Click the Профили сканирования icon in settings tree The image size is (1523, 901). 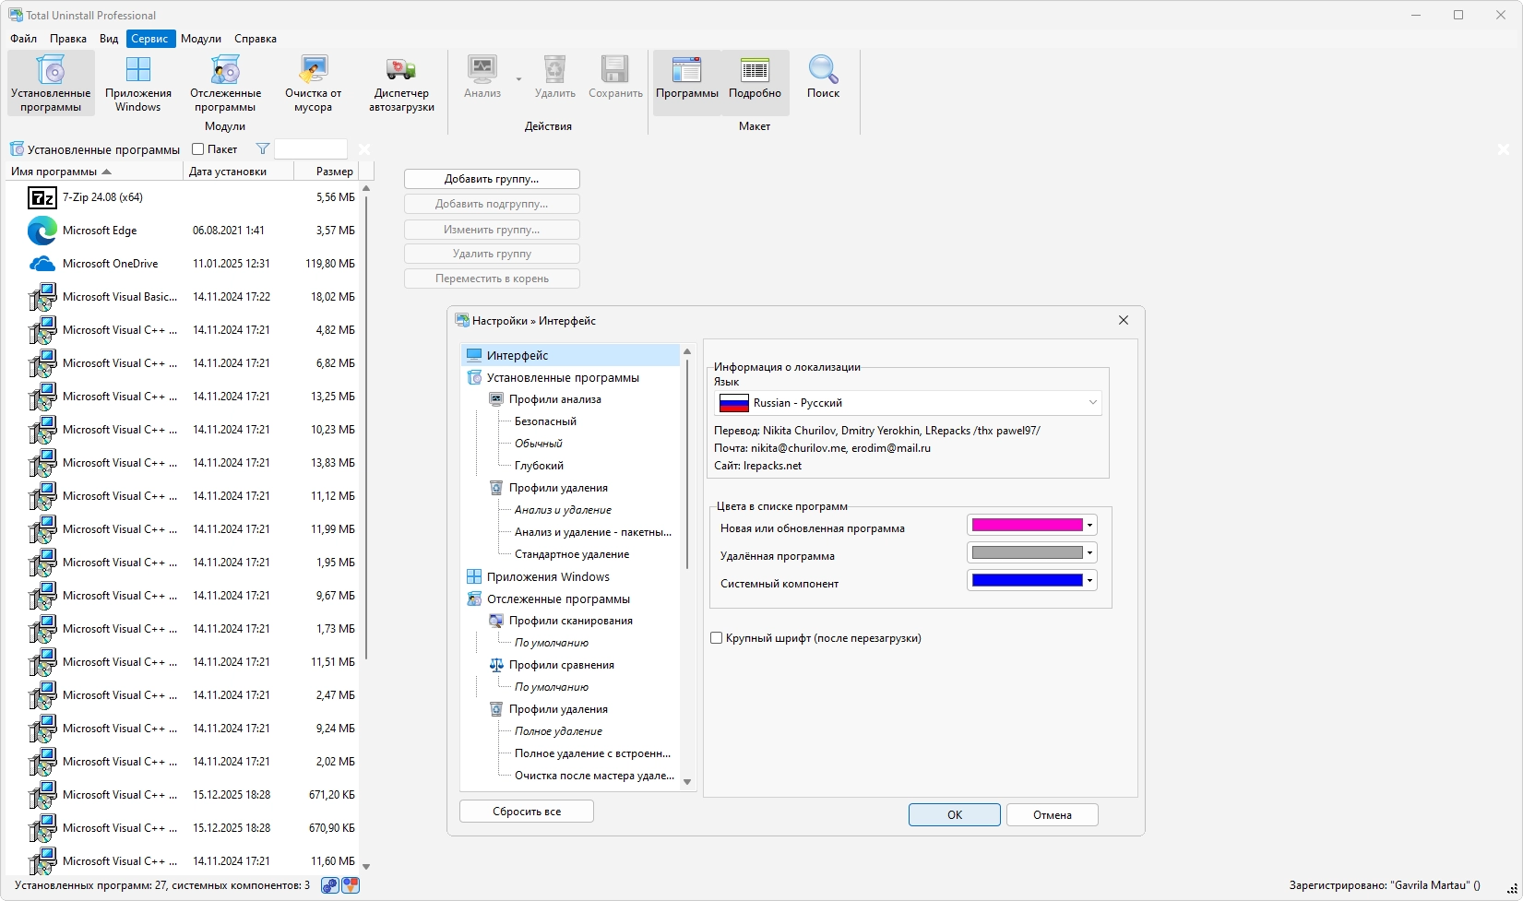coord(496,621)
